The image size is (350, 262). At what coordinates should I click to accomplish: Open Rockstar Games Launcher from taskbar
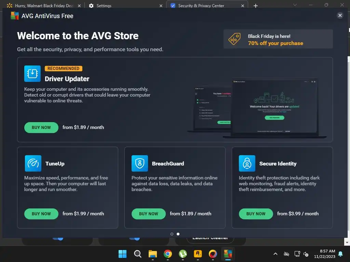tap(198, 254)
